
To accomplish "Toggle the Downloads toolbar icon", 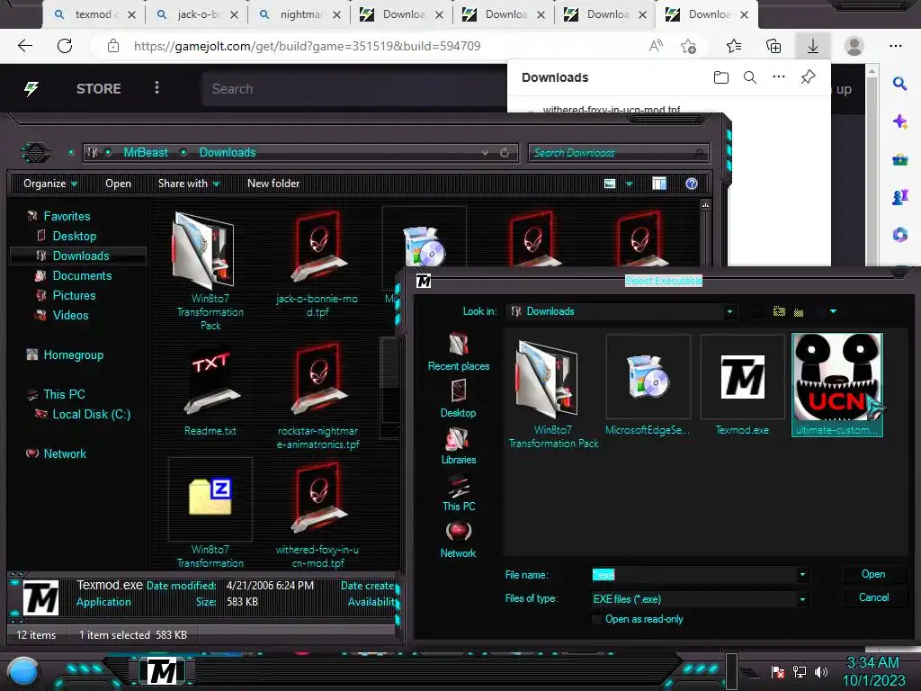I will (813, 46).
